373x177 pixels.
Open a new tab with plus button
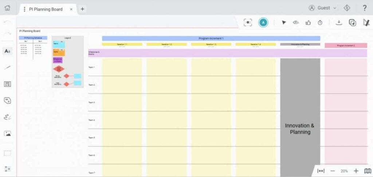point(82,9)
